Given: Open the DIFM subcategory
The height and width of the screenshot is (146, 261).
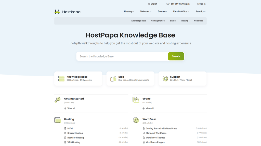Looking at the screenshot, I should point(70,128).
